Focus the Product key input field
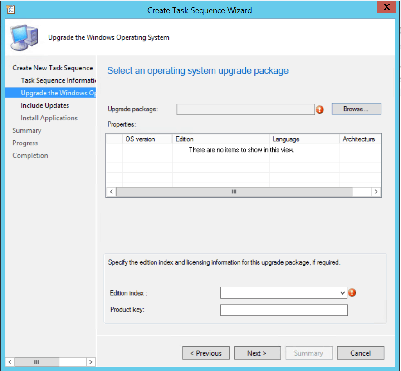The width and height of the screenshot is (401, 371). click(284, 310)
